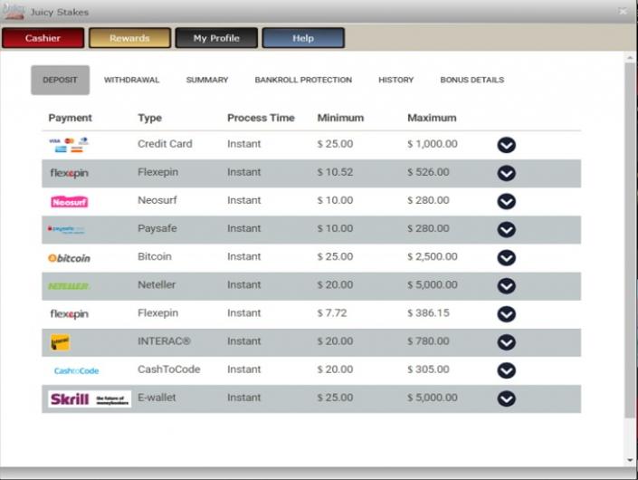
Task: Open the Rewards button
Action: tap(129, 38)
